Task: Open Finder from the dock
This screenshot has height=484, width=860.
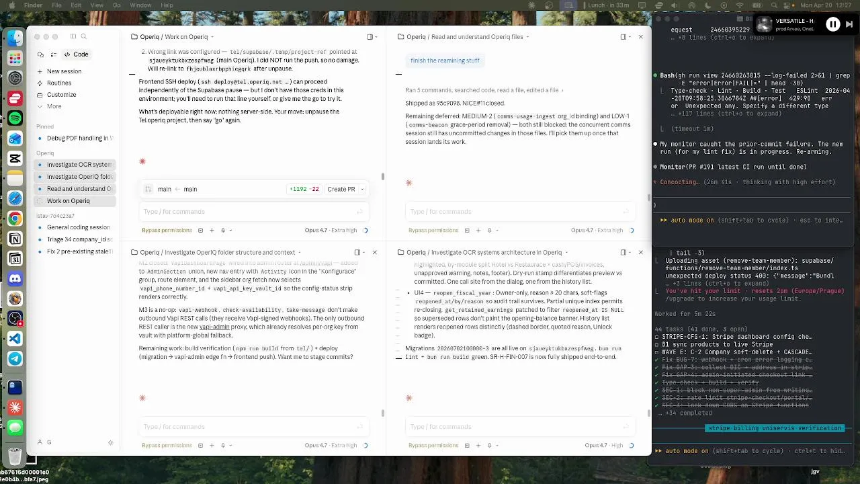Action: coord(15,38)
